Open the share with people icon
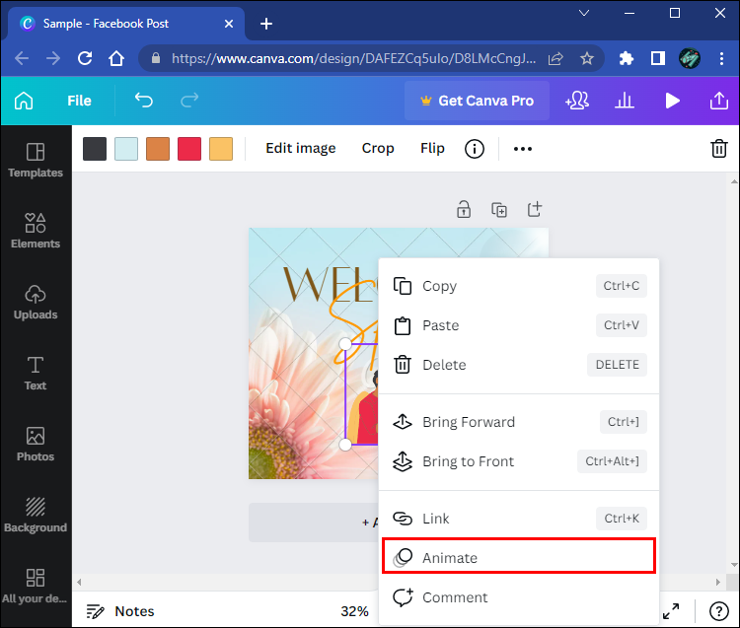The width and height of the screenshot is (740, 628). pyautogui.click(x=577, y=101)
